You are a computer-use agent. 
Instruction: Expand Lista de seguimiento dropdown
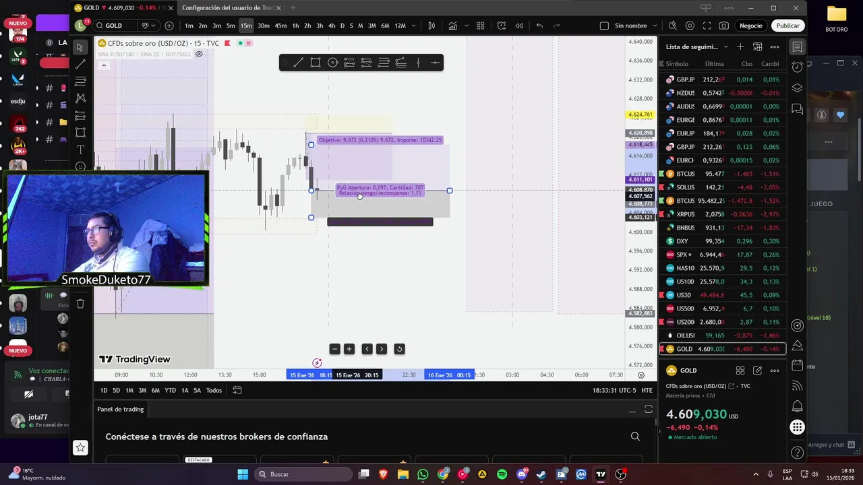click(725, 46)
